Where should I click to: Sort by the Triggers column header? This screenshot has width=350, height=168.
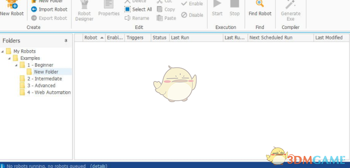click(x=138, y=38)
